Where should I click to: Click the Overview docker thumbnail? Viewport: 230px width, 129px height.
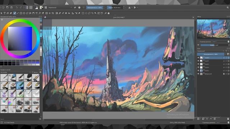click(x=213, y=29)
